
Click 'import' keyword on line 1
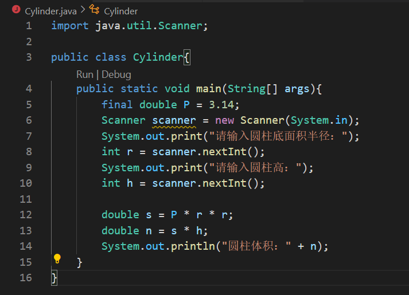point(70,26)
